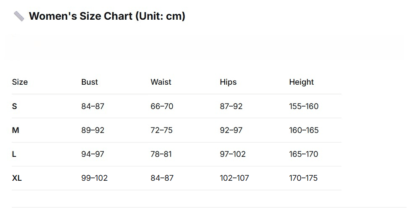Click the Women's Size Chart heading
Viewport: 415px width, 208px height.
point(107,16)
